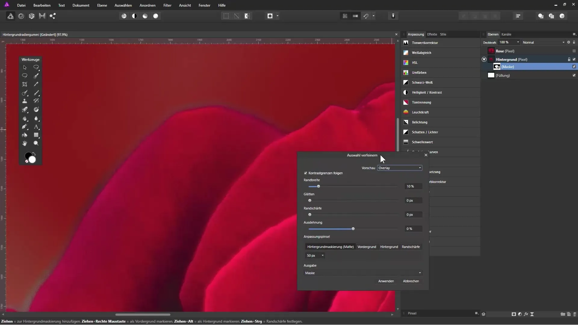The height and width of the screenshot is (325, 578).
Task: Select the Zoom magnifier tool
Action: (36, 143)
